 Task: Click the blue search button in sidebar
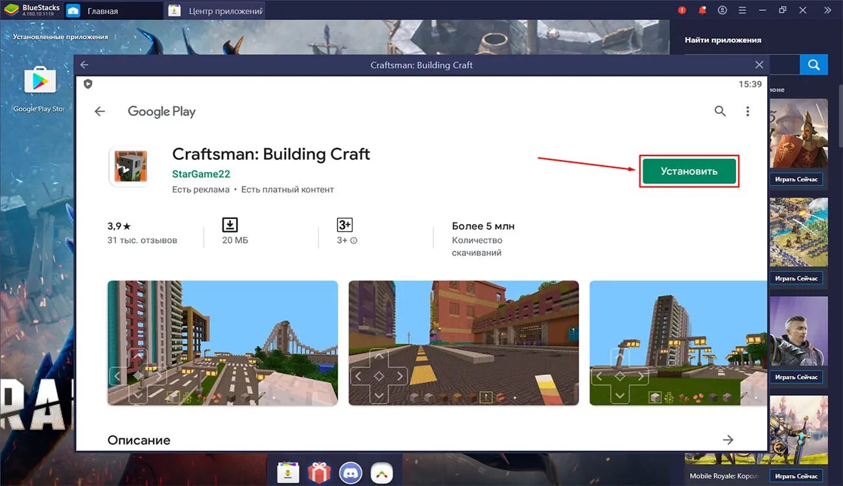(814, 65)
